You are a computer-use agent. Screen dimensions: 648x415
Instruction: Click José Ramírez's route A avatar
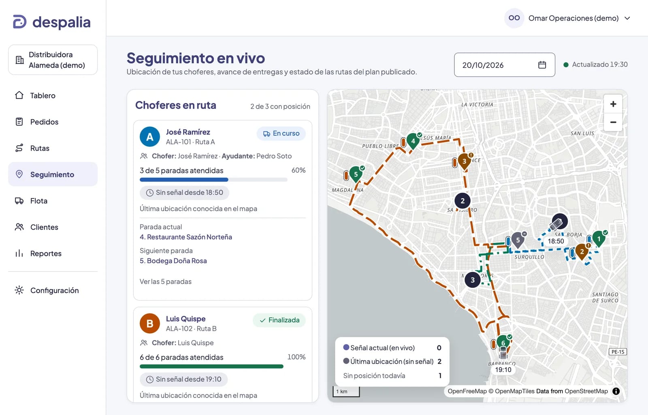[150, 137]
